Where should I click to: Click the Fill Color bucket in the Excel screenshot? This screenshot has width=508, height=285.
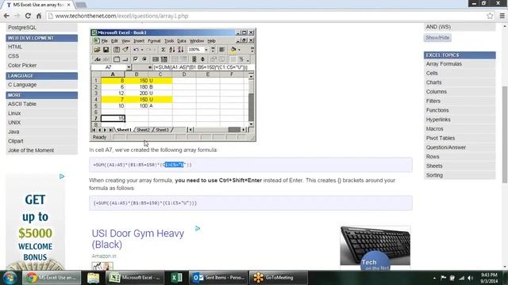(233, 50)
